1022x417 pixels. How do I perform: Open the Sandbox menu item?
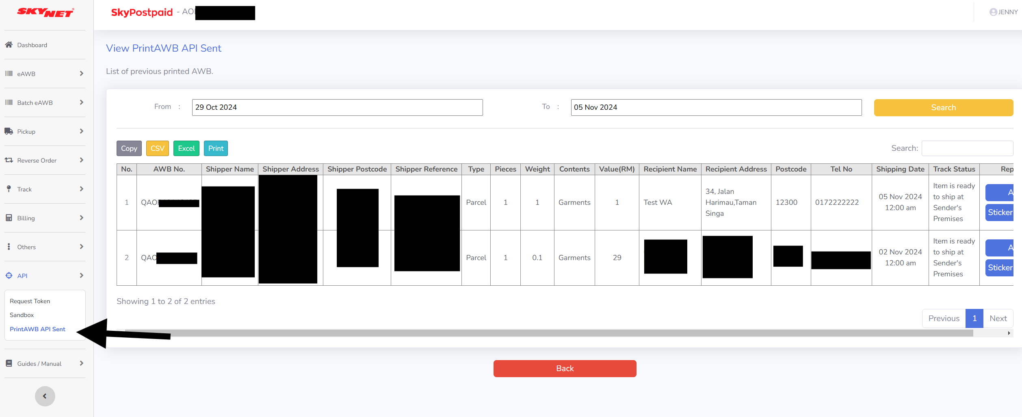(x=22, y=315)
